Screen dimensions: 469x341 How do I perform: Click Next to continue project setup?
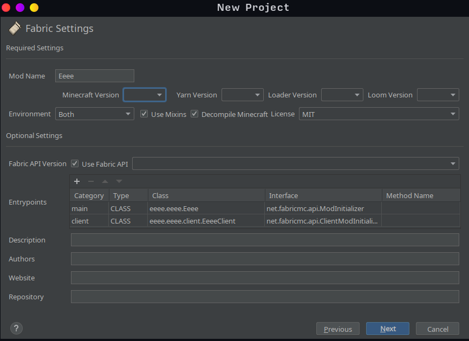point(387,329)
